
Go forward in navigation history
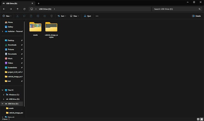tap(11, 9)
